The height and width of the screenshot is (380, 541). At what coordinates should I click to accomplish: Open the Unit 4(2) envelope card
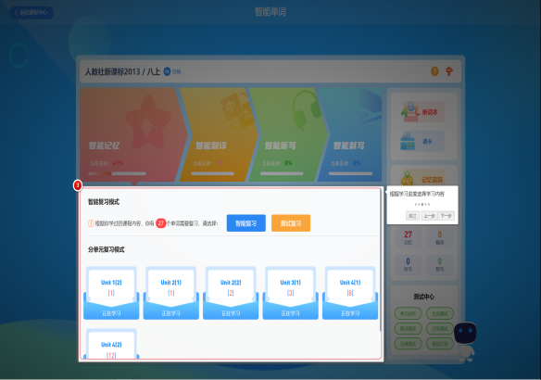(x=111, y=344)
